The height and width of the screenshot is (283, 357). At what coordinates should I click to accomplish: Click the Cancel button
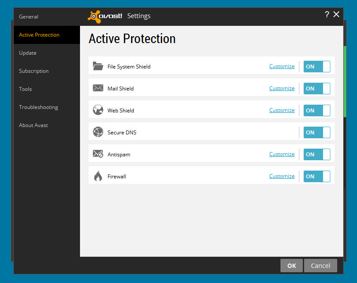[x=320, y=265]
